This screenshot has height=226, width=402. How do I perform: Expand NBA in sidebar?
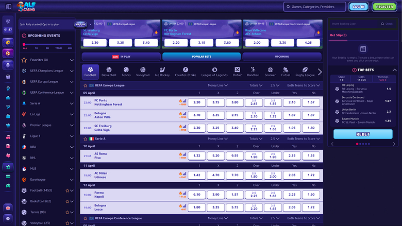point(72,147)
